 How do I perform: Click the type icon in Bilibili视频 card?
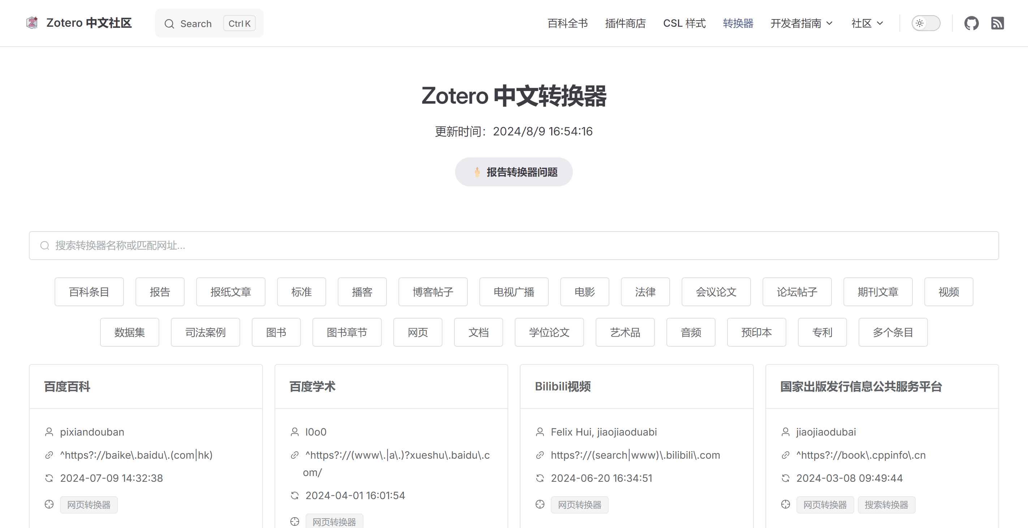tap(540, 505)
